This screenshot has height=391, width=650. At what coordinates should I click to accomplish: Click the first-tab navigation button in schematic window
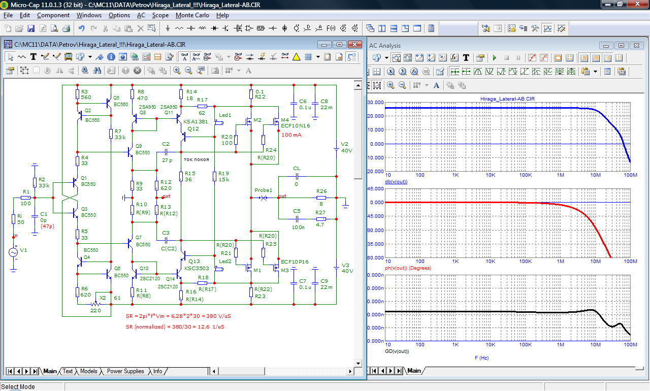point(10,371)
